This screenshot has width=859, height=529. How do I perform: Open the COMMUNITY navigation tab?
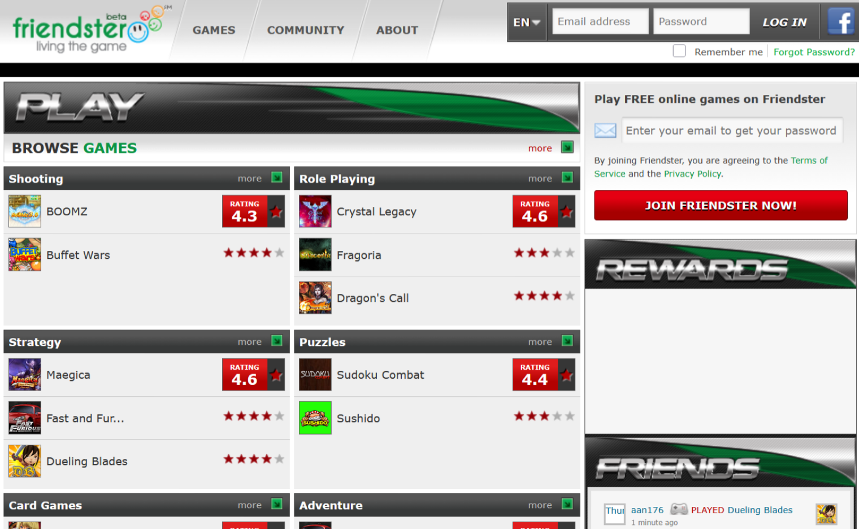coord(306,30)
